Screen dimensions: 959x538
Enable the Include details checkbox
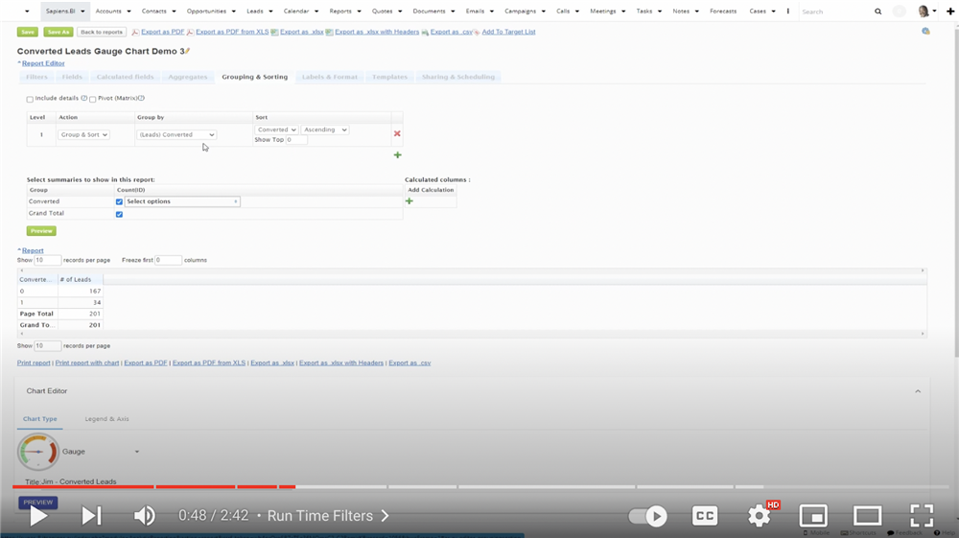tap(30, 99)
